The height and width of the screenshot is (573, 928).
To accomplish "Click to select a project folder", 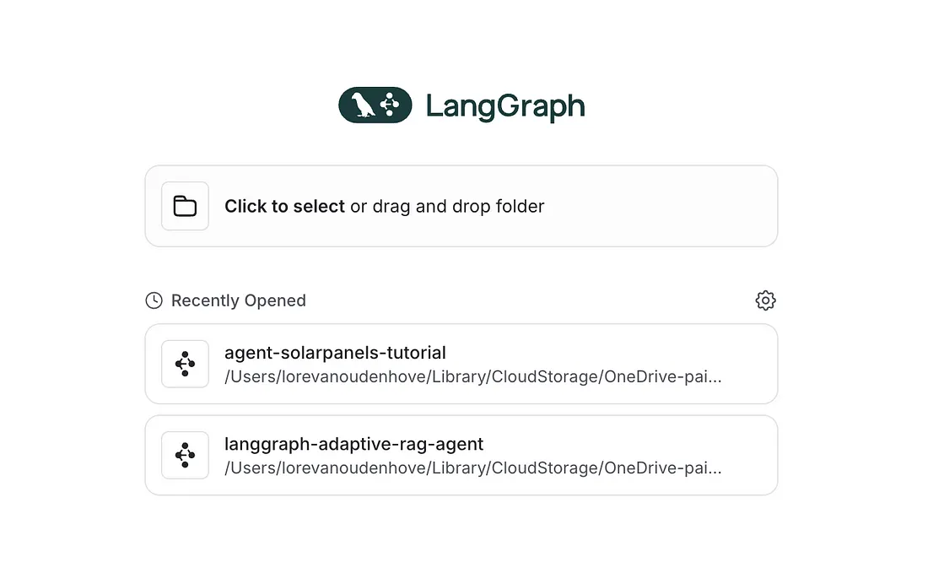I will pyautogui.click(x=461, y=206).
